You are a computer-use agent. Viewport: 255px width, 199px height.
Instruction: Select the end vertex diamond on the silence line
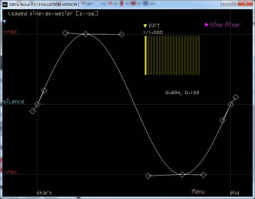coord(231,104)
